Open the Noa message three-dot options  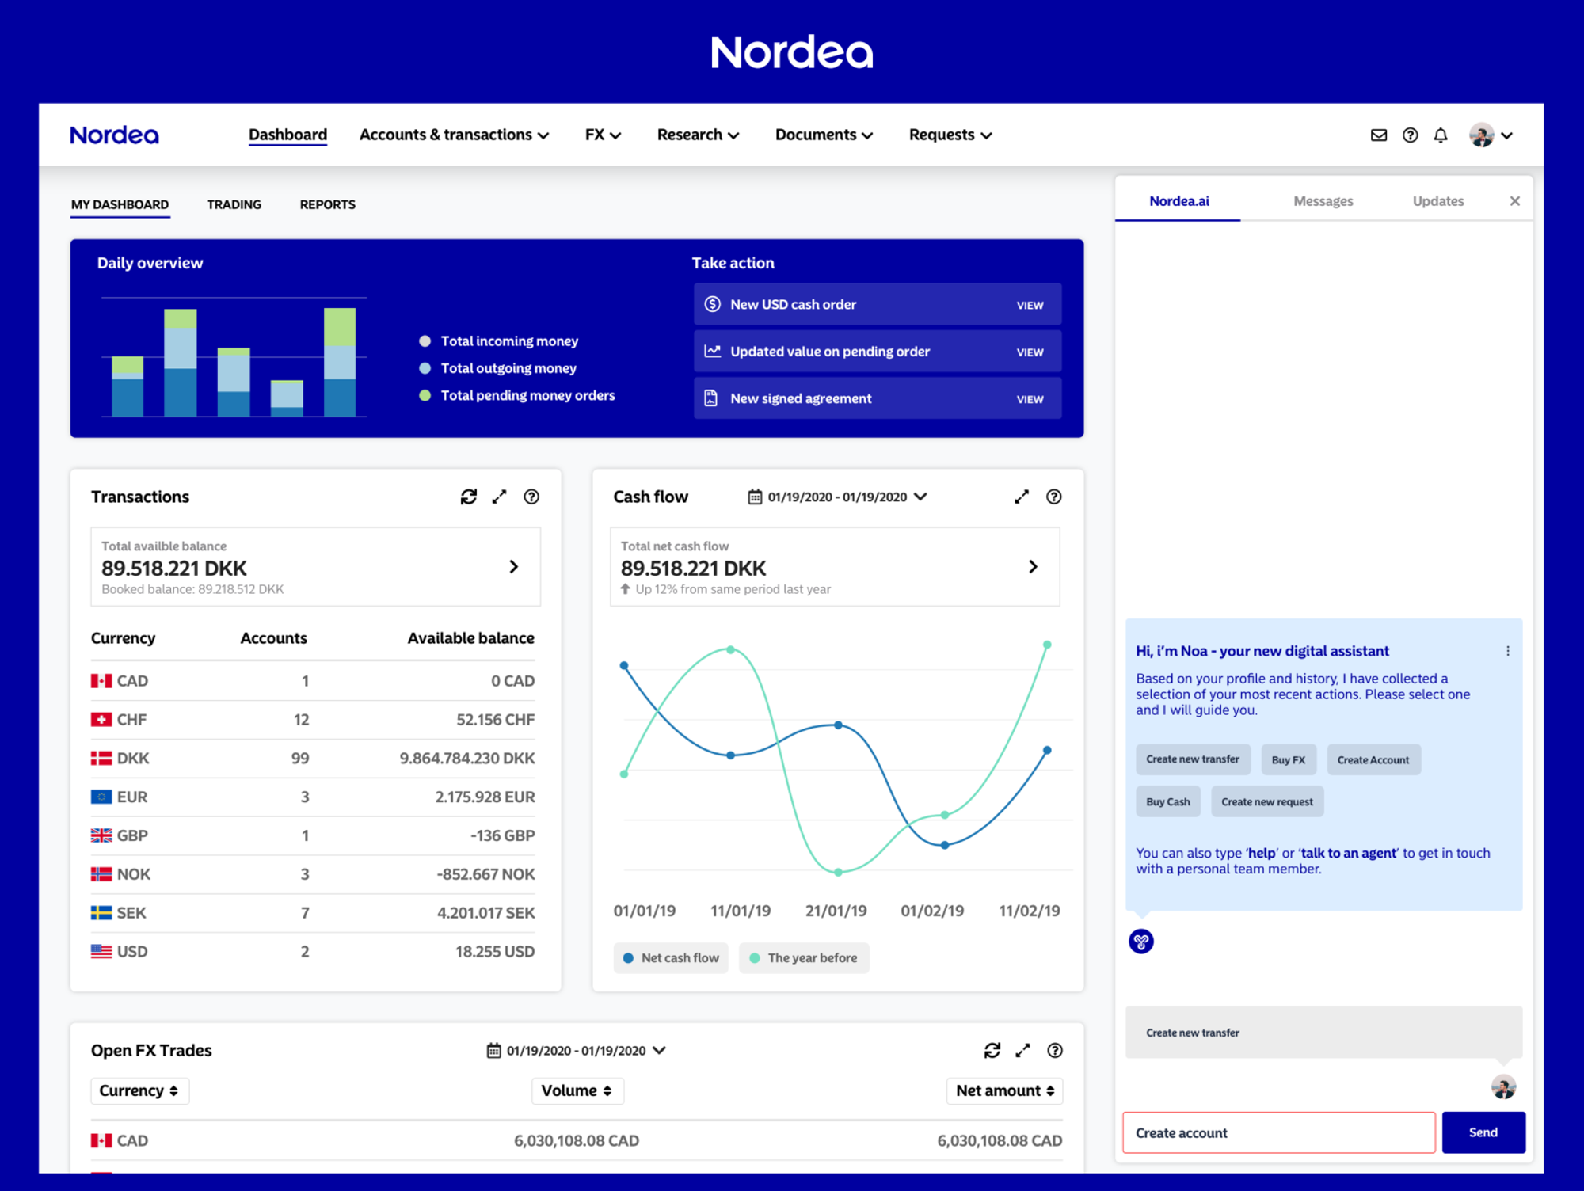[x=1507, y=651]
